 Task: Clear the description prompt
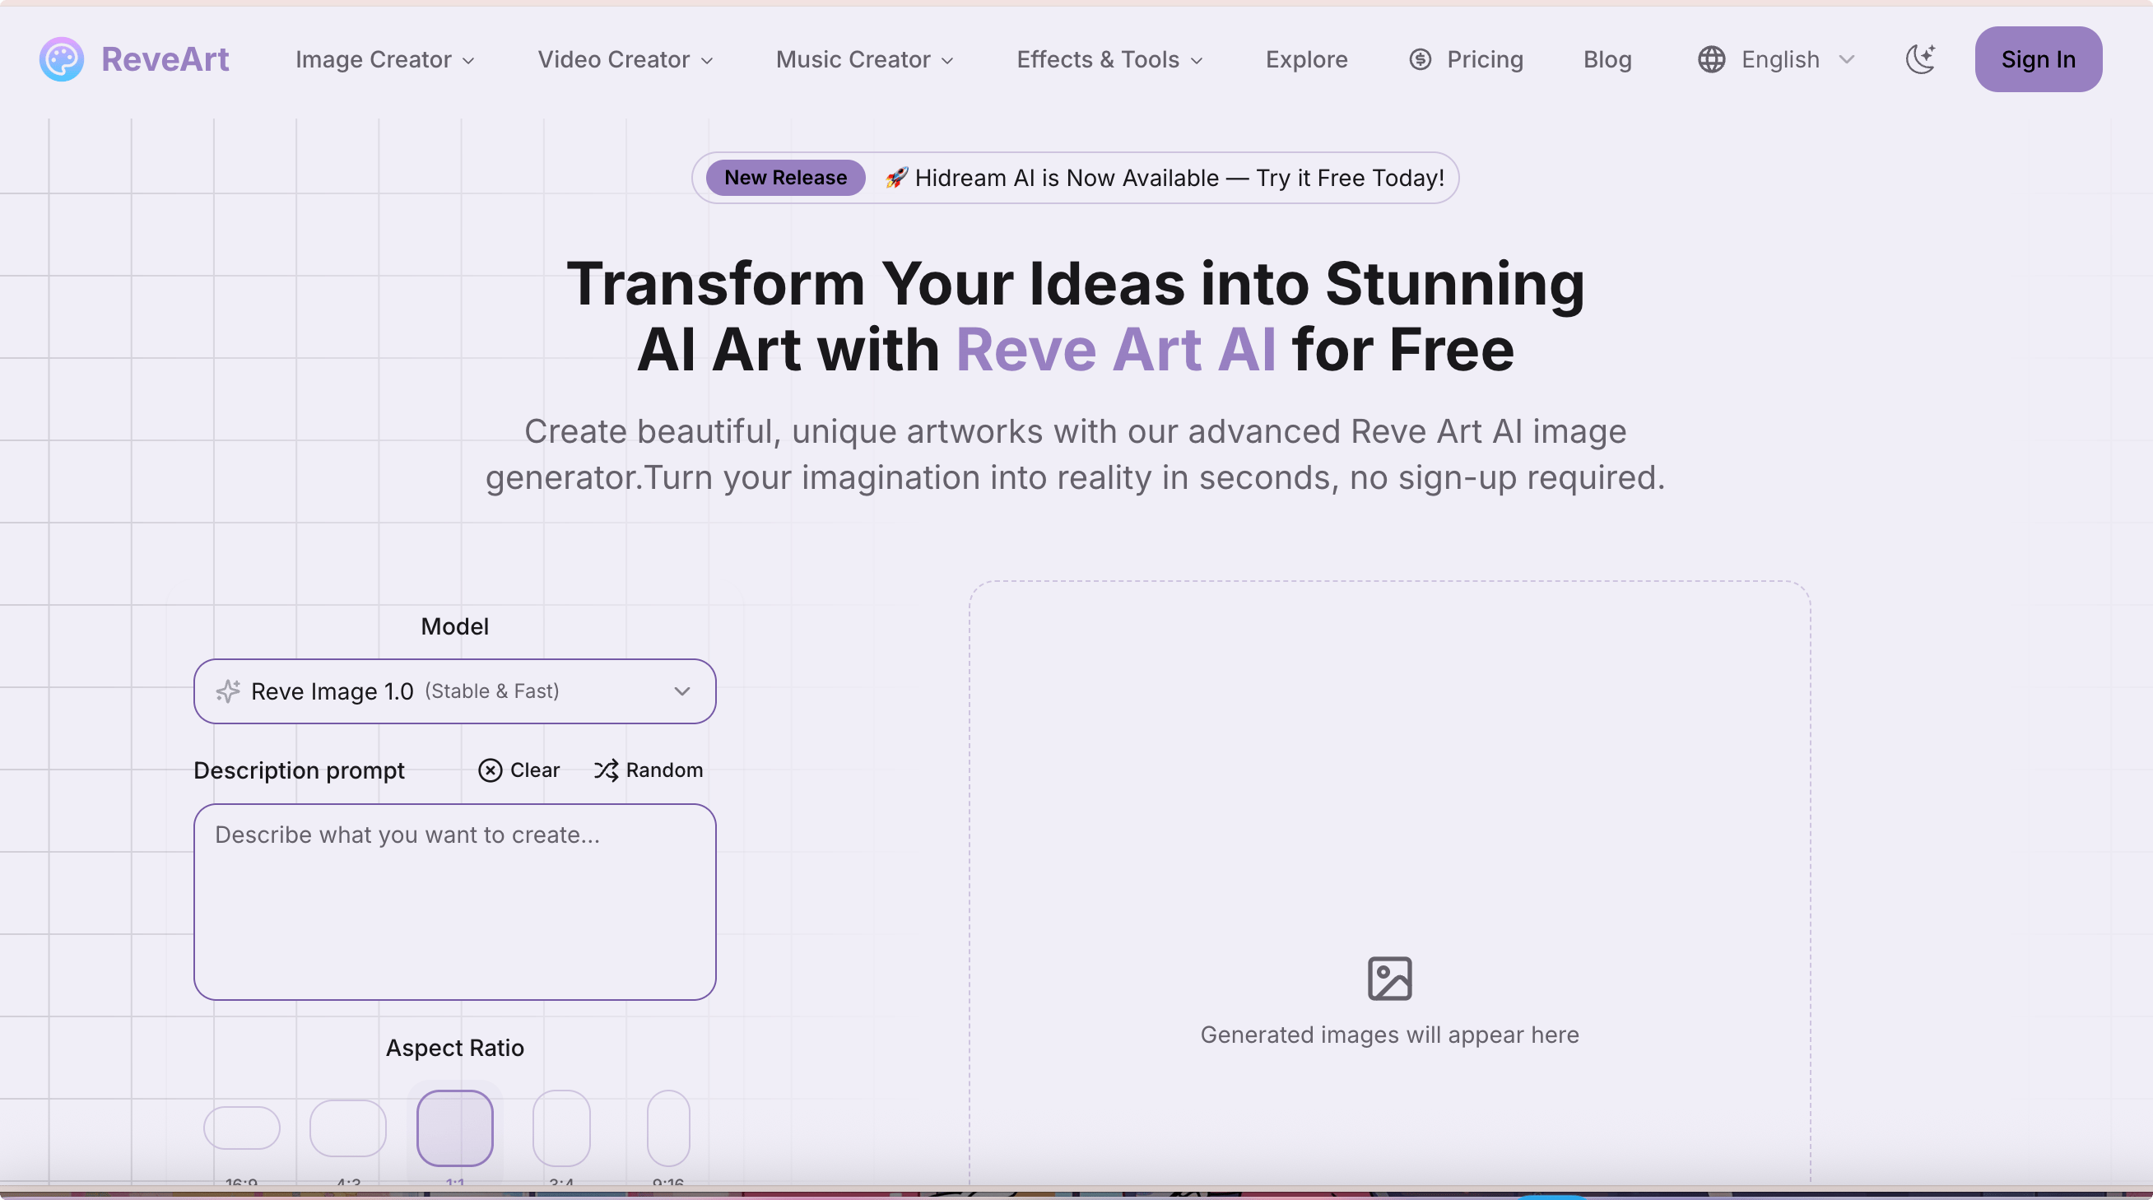point(519,770)
